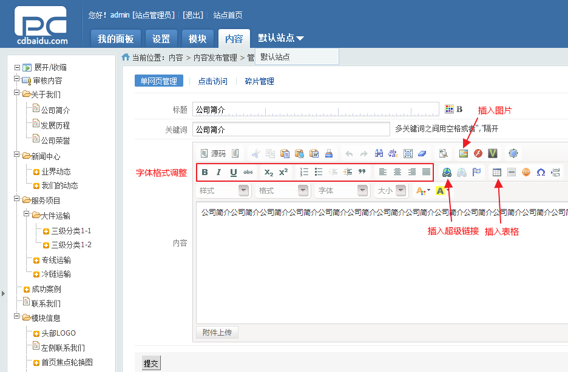The image size is (568, 372).
Task: Log out via the 退出 link
Action: pos(193,15)
